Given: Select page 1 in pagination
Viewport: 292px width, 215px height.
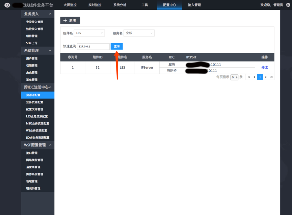Looking at the screenshot, I should pos(260,77).
